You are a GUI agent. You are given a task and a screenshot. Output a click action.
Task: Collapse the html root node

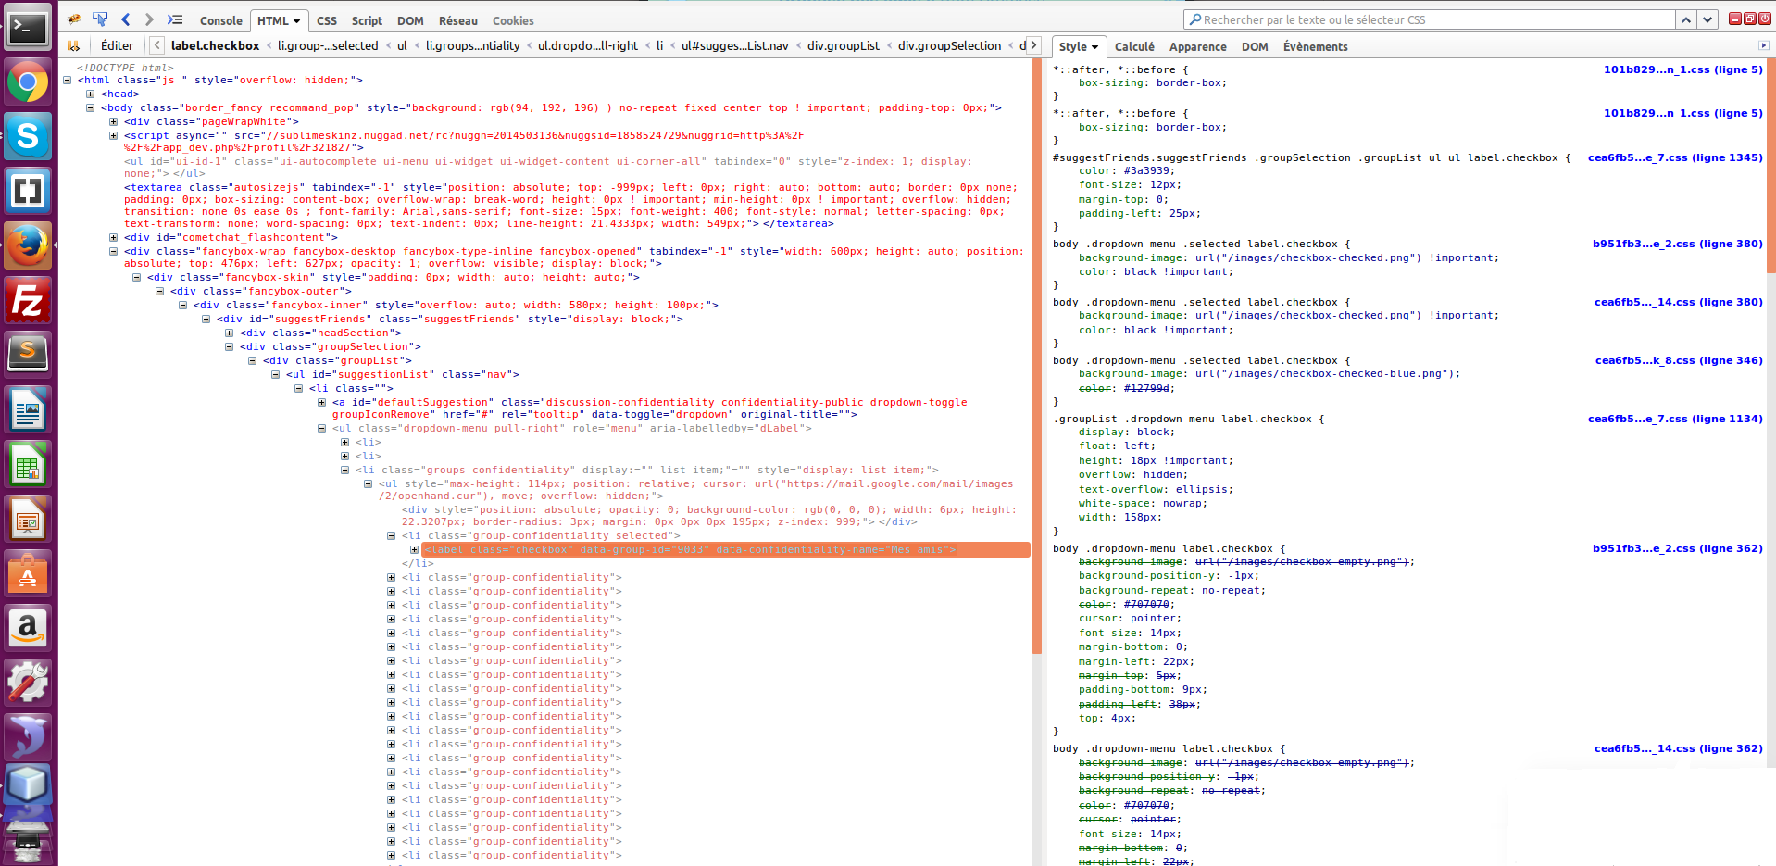point(68,81)
